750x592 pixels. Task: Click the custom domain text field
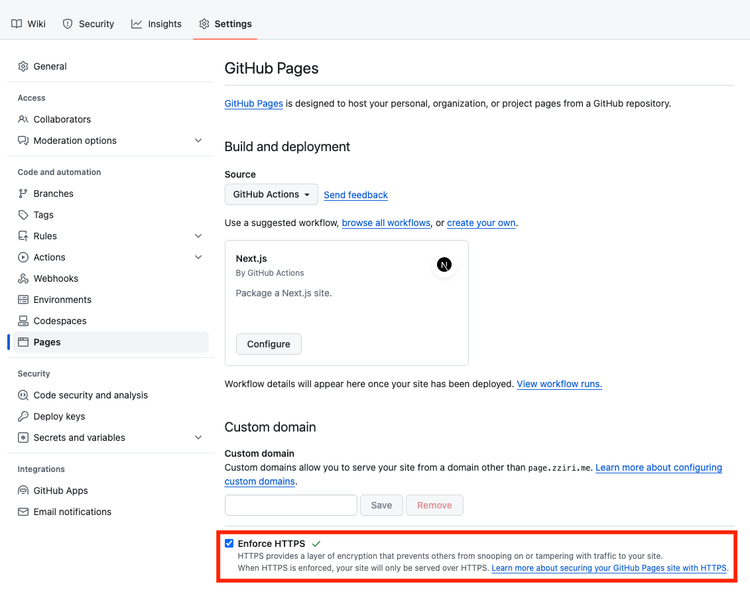(x=291, y=505)
